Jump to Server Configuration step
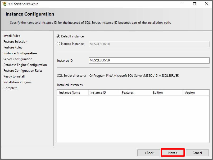Image resolution: width=213 pixels, height=160 pixels. 18,59
